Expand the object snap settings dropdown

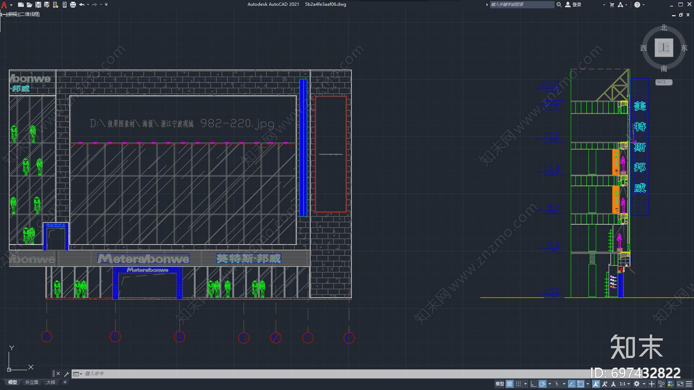click(588, 383)
